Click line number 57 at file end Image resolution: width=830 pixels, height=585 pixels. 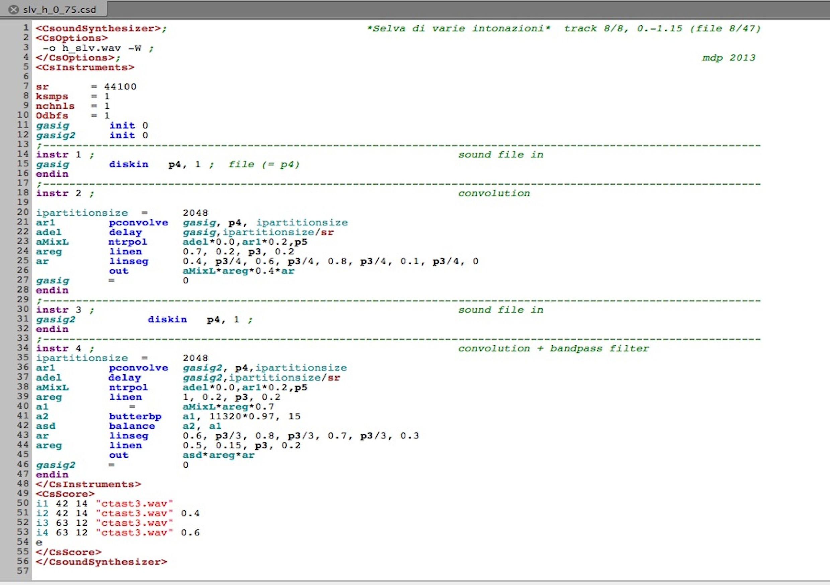click(23, 571)
